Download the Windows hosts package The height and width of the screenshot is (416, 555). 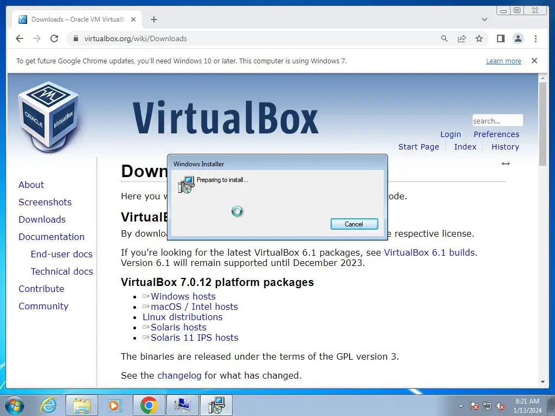pos(183,296)
